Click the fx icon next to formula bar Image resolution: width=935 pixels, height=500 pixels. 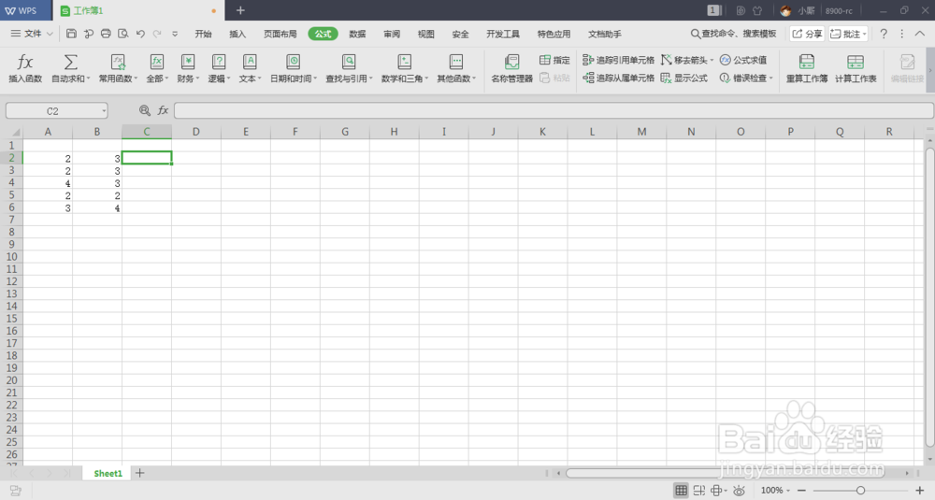(x=163, y=110)
